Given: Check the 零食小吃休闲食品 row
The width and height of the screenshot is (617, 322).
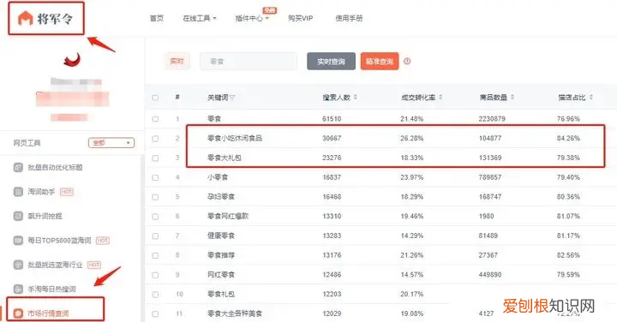Looking at the screenshot, I should tap(155, 139).
